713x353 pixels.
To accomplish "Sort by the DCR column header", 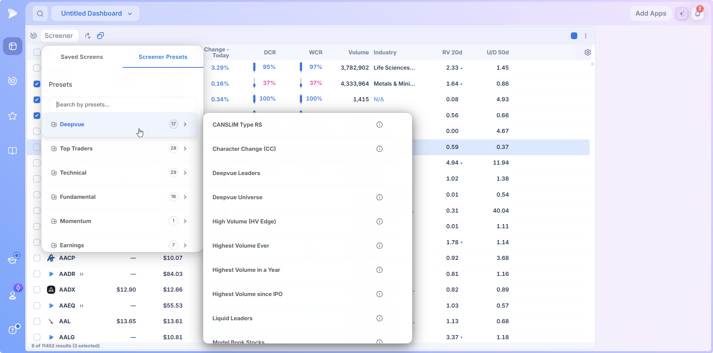I will 270,53.
